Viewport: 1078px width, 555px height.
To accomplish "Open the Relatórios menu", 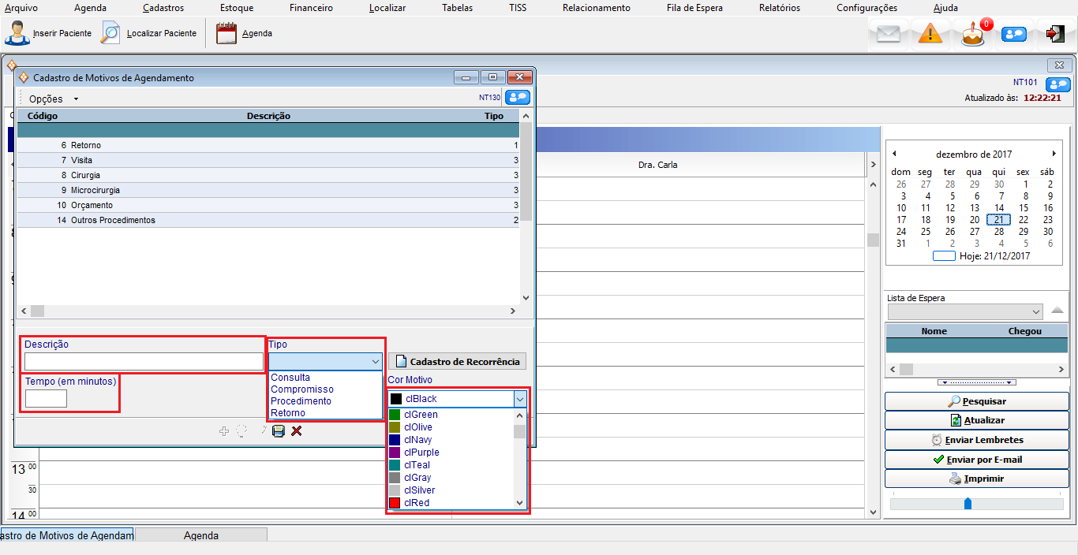I will coord(779,8).
